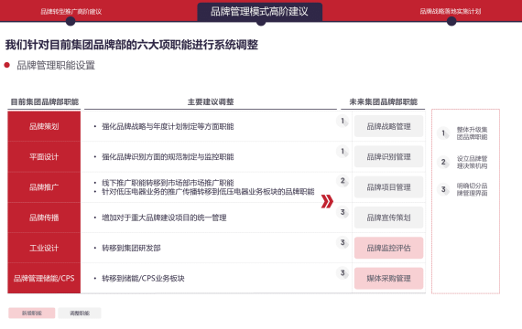Click the 工业设计 red cell

point(44,248)
